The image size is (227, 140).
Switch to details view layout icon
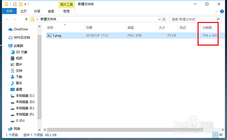point(215,135)
